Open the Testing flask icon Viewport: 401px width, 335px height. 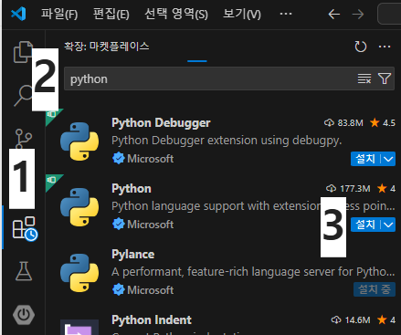(x=24, y=271)
